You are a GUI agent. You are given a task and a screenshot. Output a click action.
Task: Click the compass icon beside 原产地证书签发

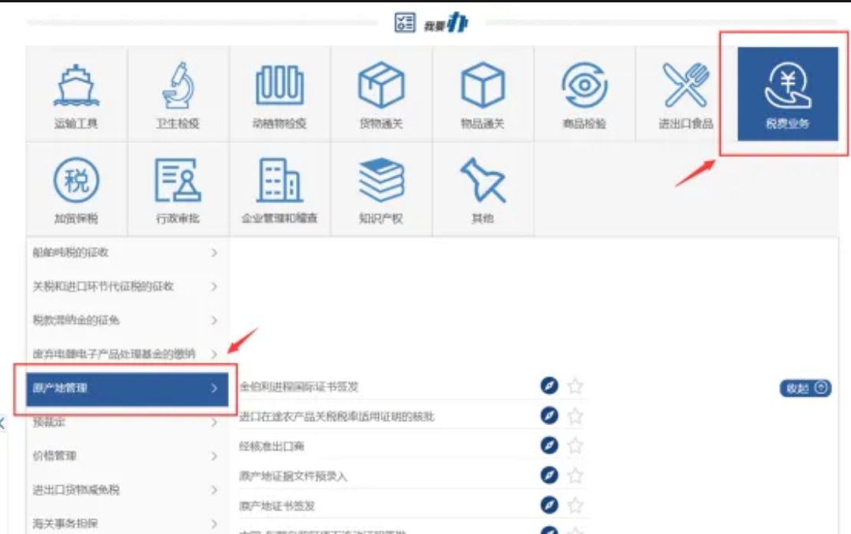click(x=549, y=502)
